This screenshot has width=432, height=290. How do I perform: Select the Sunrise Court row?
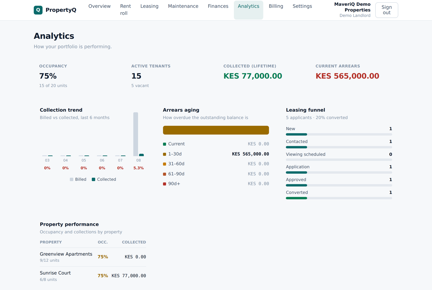point(93,276)
